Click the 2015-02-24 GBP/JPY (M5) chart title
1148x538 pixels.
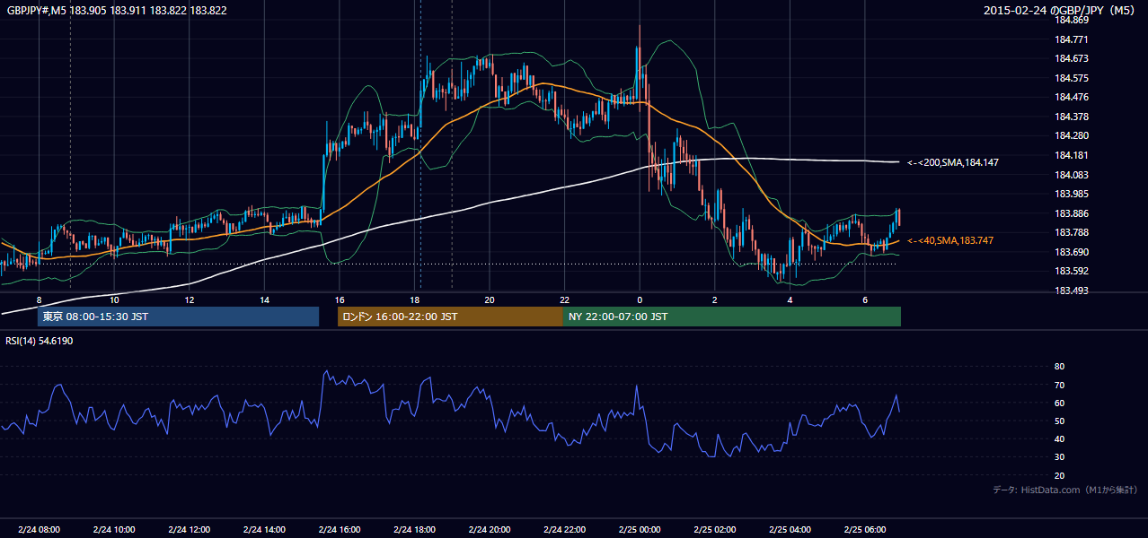[1061, 11]
